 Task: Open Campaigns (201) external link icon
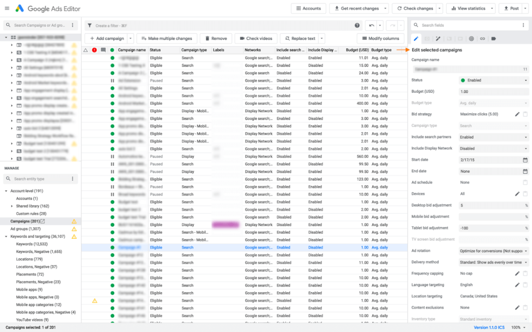tap(43, 221)
